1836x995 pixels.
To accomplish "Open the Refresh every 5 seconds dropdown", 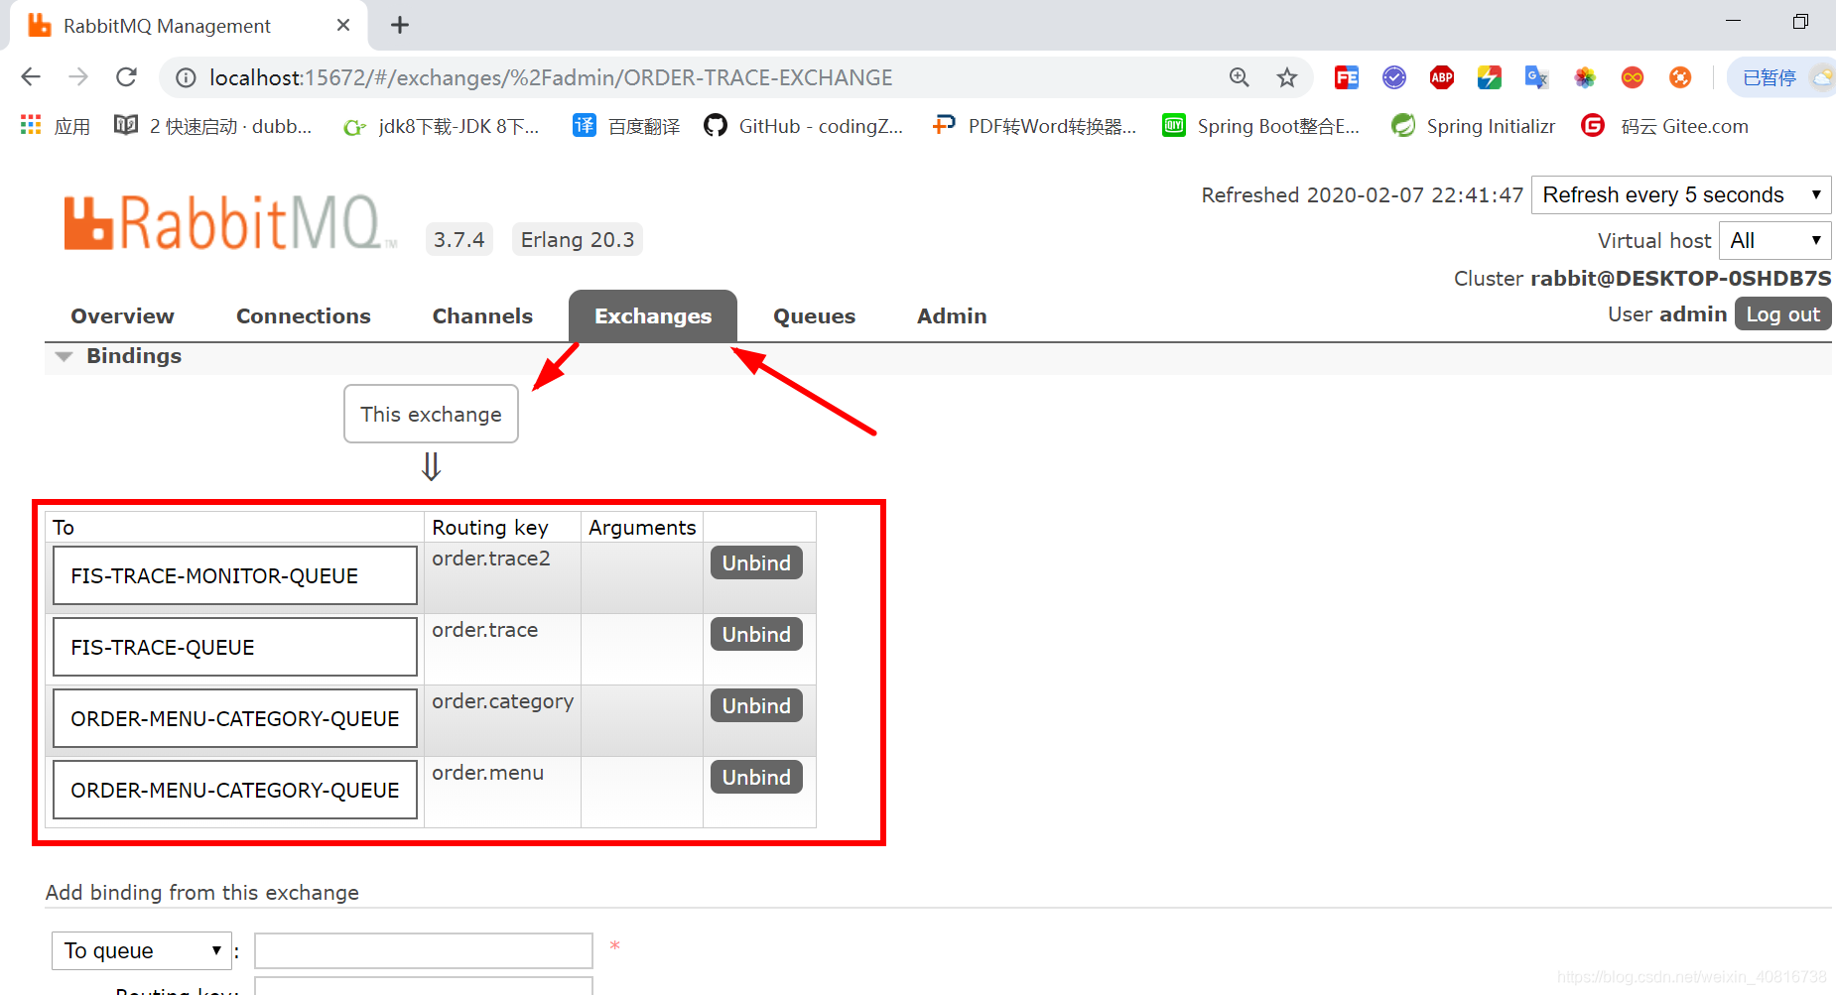I will (x=1681, y=194).
